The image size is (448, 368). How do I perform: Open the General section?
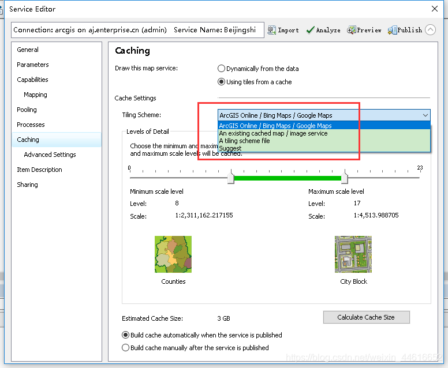[28, 50]
